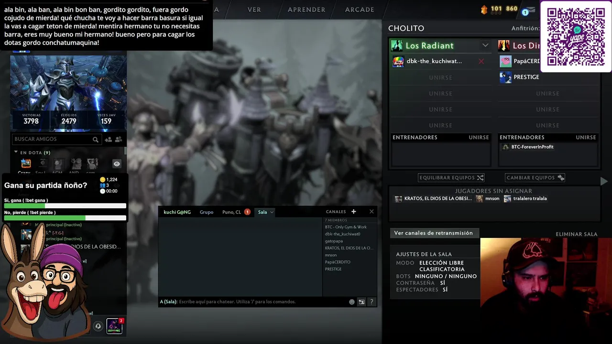Open the VER top menu
Image resolution: width=612 pixels, height=344 pixels.
254,10
